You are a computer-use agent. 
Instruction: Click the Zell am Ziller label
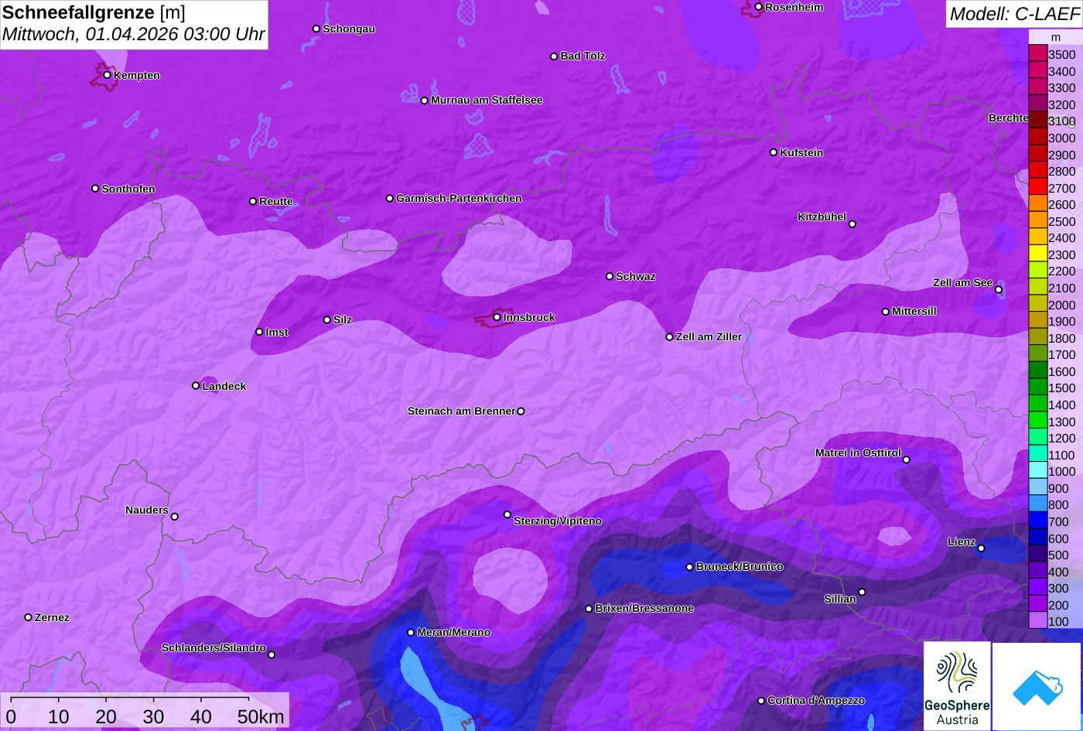click(x=709, y=336)
